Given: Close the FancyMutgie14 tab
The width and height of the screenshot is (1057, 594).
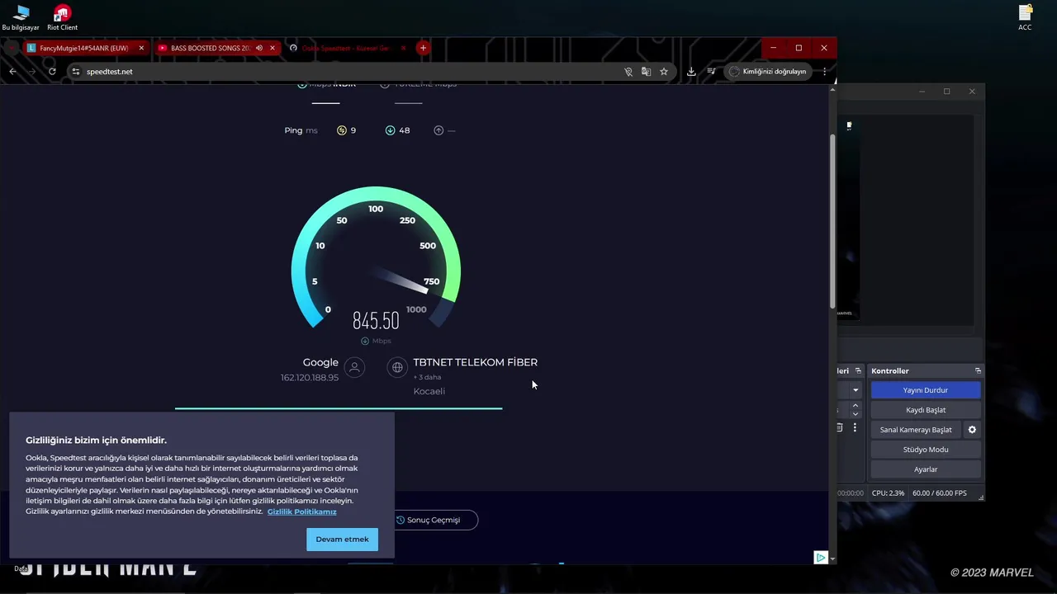Looking at the screenshot, I should 141,48.
